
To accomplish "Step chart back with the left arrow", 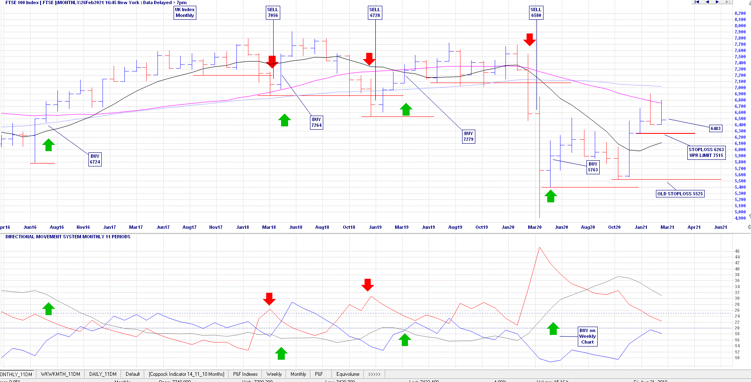I will pyautogui.click(x=707, y=2).
